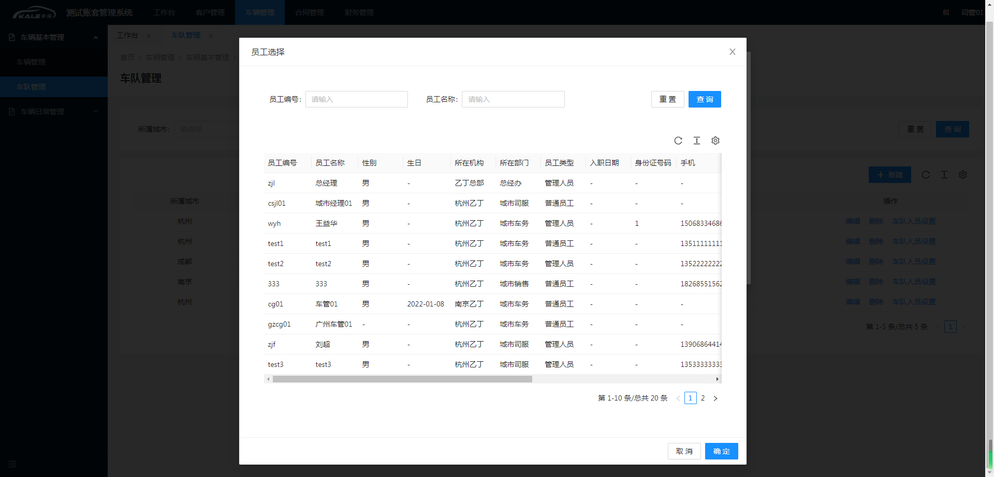
Task: Click 总经办 department cell
Action: tap(510, 183)
